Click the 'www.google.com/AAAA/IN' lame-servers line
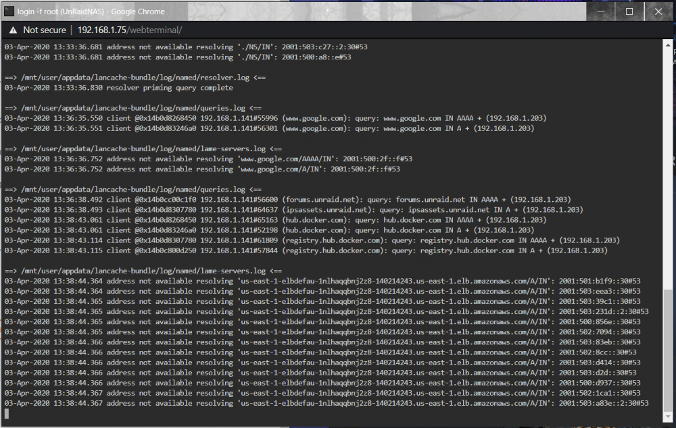This screenshot has height=428, width=676. tap(208, 159)
